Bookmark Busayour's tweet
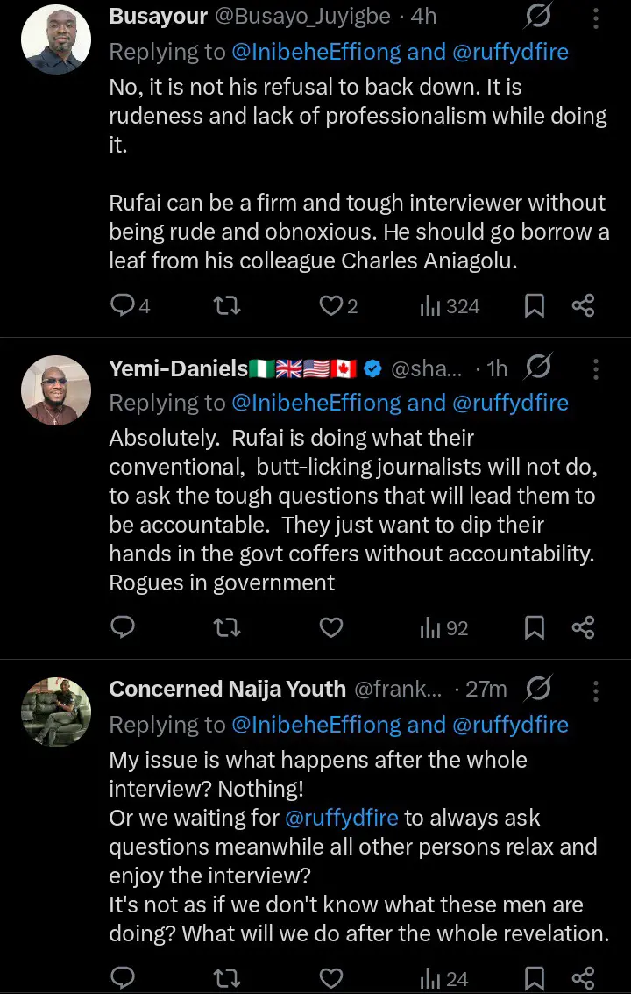The width and height of the screenshot is (631, 994). click(x=534, y=305)
